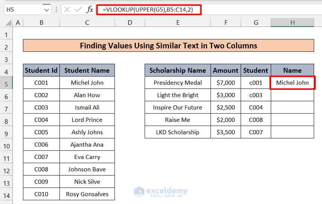Expand the Name Box dropdown arrow

(47, 10)
